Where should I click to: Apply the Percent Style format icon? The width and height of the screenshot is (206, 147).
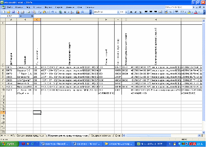tap(171, 12)
